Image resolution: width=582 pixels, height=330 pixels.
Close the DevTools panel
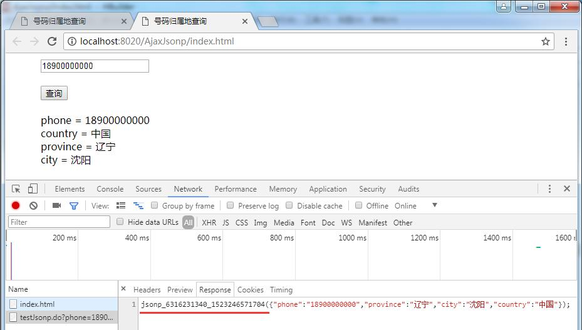point(567,188)
